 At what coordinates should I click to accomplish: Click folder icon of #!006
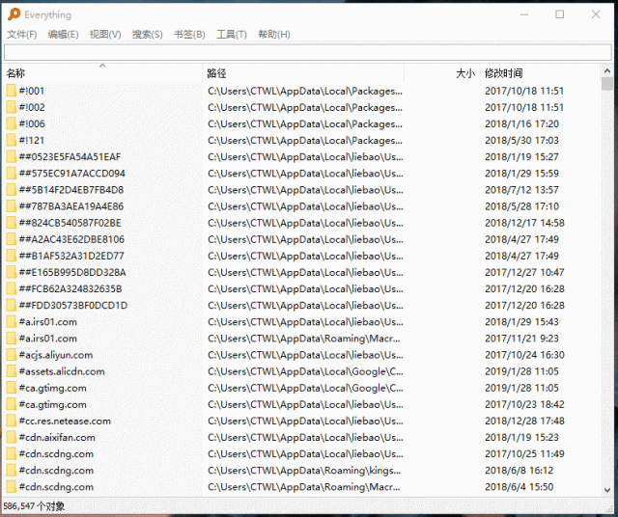click(x=11, y=123)
